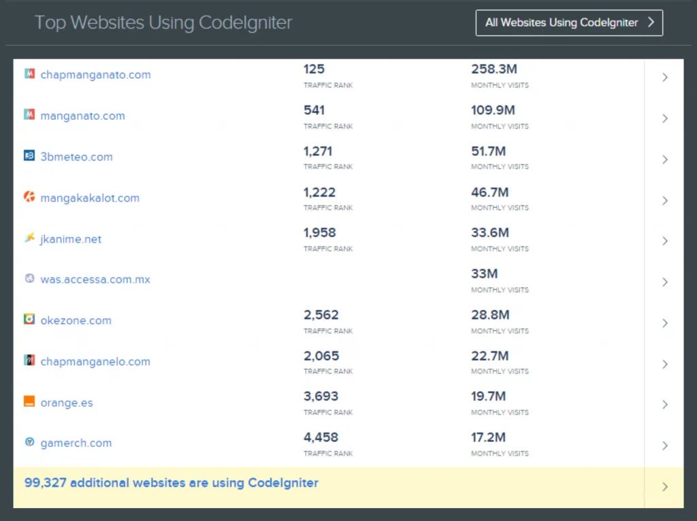Image resolution: width=697 pixels, height=521 pixels.
Task: Click the 3,693 traffic rank value
Action: pos(321,396)
